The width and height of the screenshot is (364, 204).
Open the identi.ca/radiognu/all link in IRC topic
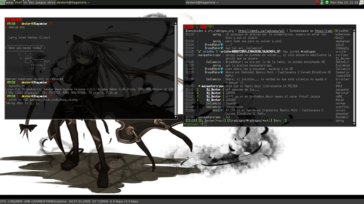tap(261, 31)
